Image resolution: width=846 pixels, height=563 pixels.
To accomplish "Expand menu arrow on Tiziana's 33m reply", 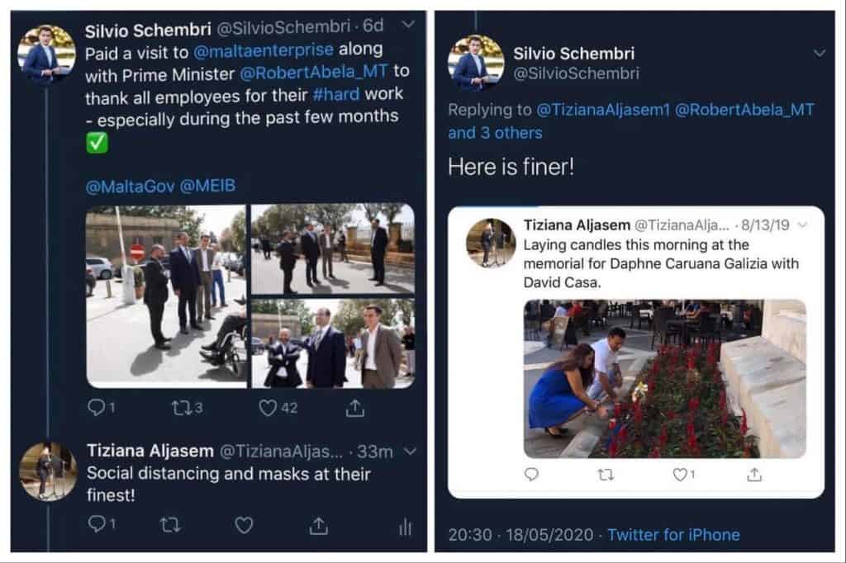I will [x=411, y=451].
